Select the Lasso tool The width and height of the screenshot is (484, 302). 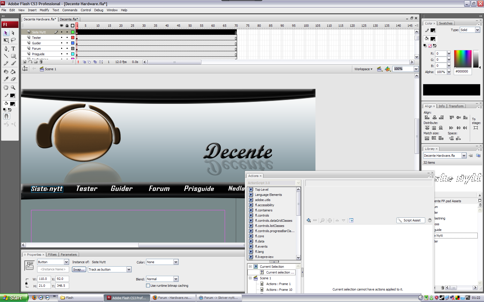[13, 40]
